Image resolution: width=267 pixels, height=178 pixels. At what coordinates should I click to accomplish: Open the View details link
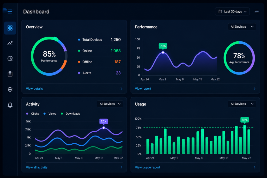34,89
